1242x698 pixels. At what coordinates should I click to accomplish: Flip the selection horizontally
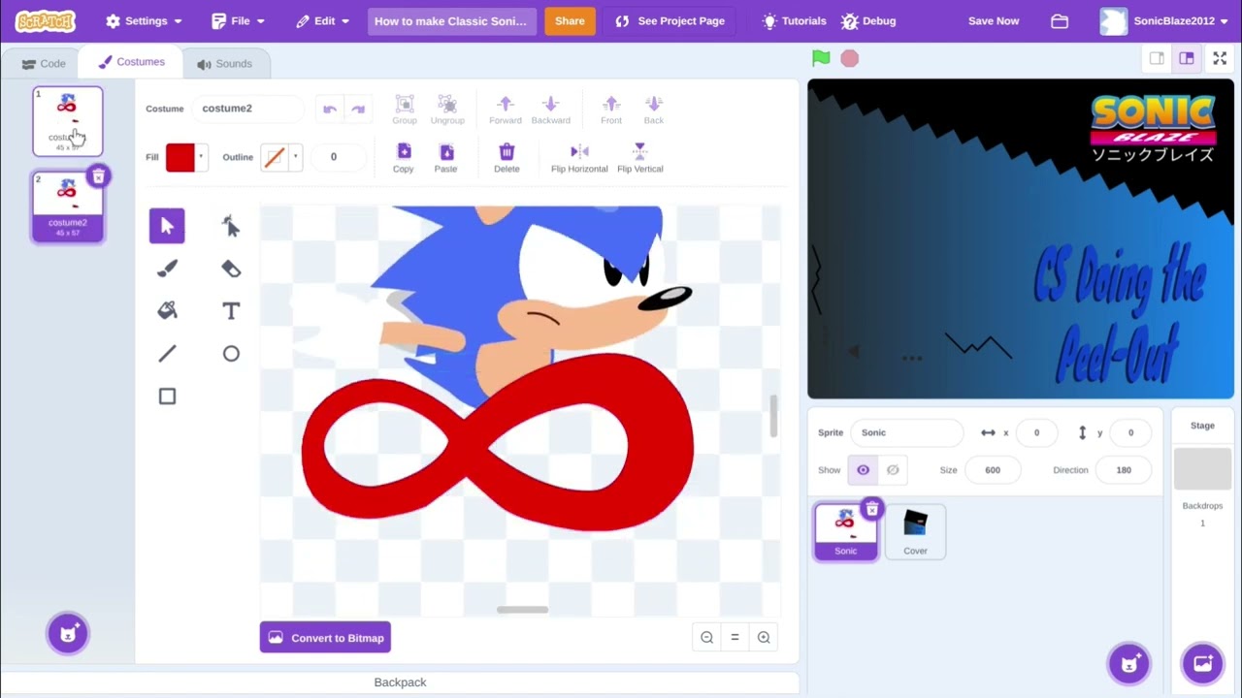(579, 151)
